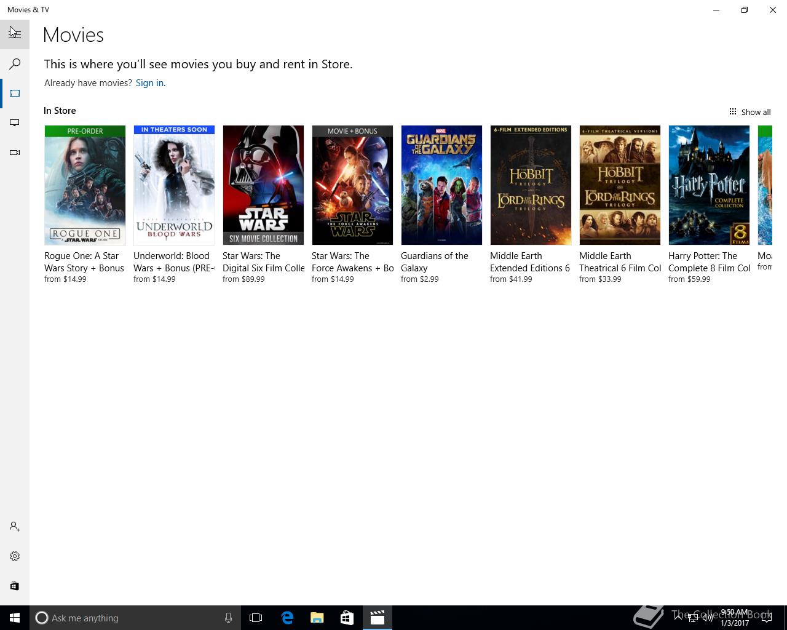Minimize the Movies & TV window
This screenshot has height=630, width=787.
[x=716, y=10]
